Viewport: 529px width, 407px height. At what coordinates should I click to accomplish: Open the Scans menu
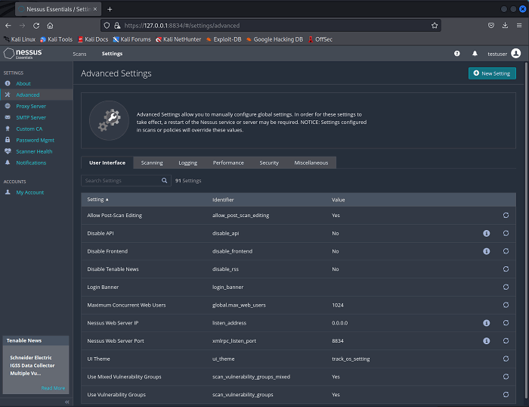pyautogui.click(x=79, y=54)
